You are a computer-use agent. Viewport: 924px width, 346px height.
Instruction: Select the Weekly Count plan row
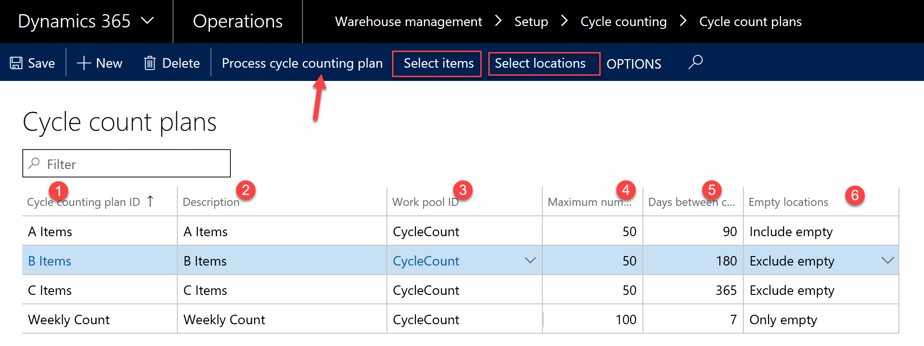(x=69, y=320)
